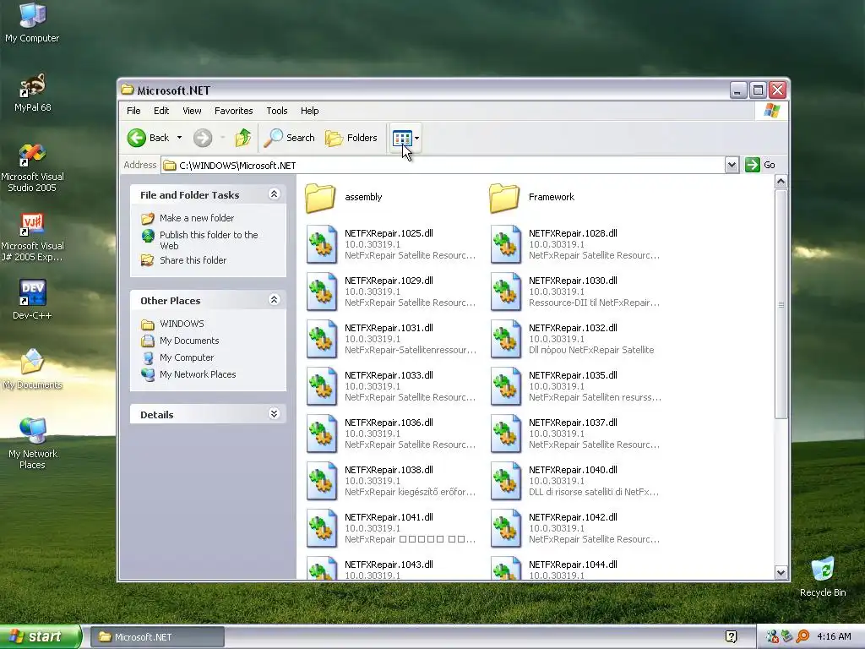This screenshot has width=865, height=649.
Task: Select NETFXRepair.1029.dll file icon
Action: pyautogui.click(x=322, y=292)
